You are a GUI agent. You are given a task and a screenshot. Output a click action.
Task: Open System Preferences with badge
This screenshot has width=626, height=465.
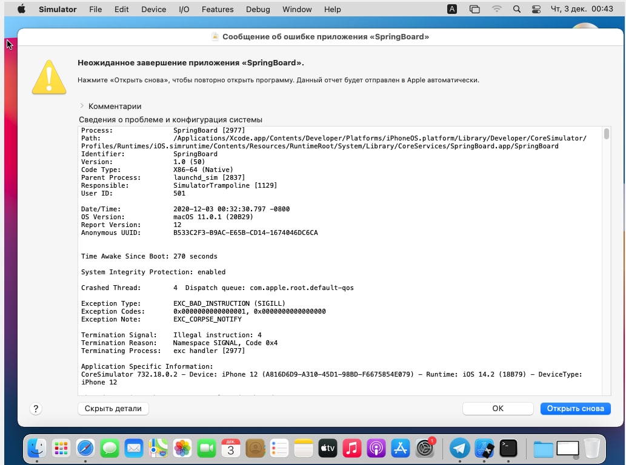(425, 448)
